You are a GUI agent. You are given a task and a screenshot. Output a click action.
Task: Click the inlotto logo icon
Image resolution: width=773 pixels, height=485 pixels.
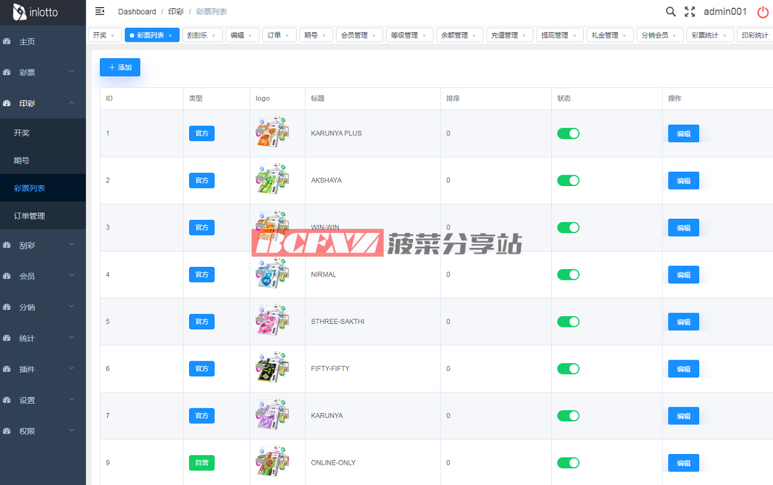20,12
